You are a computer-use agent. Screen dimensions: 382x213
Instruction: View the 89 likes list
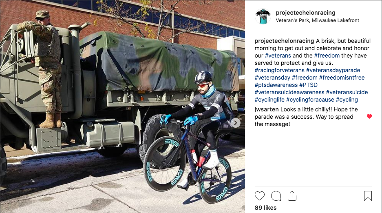pos(265,208)
